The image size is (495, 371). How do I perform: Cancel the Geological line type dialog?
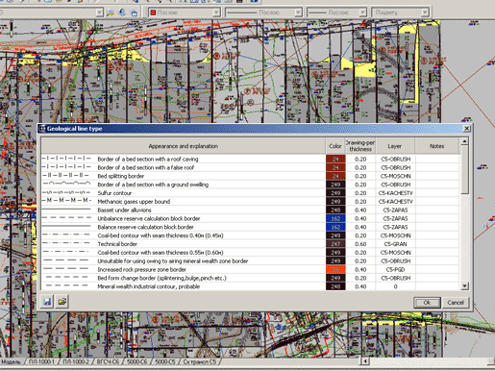456,302
